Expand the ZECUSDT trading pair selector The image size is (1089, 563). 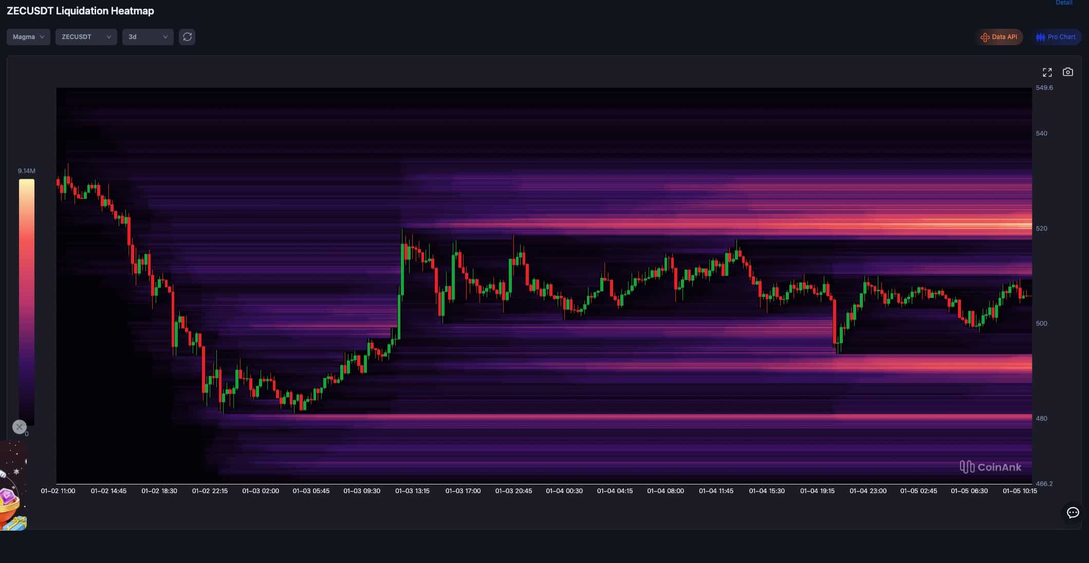[85, 36]
